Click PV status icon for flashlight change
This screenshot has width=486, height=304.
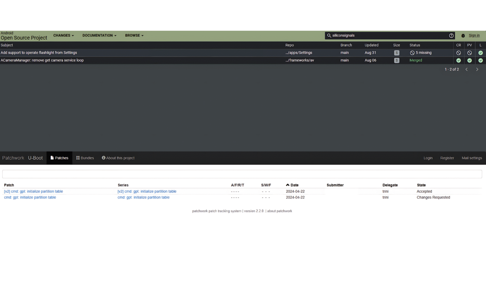pos(469,53)
